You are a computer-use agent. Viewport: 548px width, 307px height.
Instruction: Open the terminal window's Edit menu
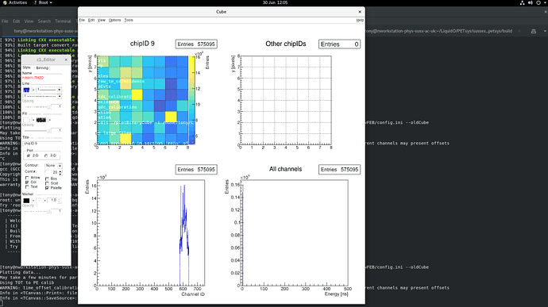[x=17, y=21]
